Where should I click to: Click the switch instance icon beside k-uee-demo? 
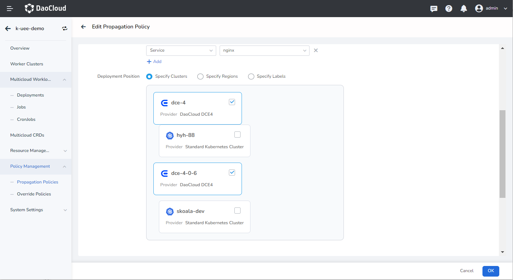pos(65,28)
